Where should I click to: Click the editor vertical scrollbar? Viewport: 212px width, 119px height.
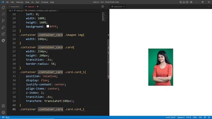108,59
